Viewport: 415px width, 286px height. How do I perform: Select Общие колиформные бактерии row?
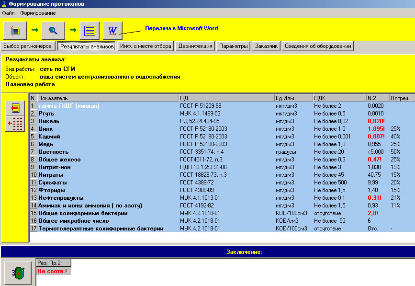222,214
